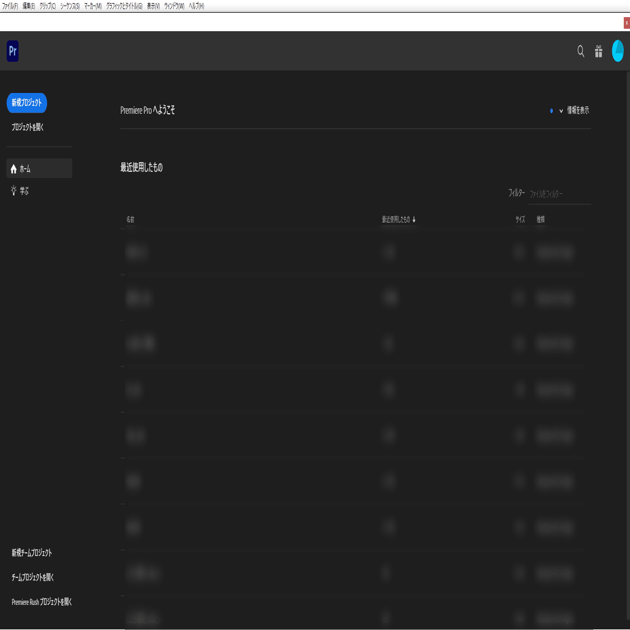Close the window with the red X
This screenshot has height=630, width=630.
626,23
